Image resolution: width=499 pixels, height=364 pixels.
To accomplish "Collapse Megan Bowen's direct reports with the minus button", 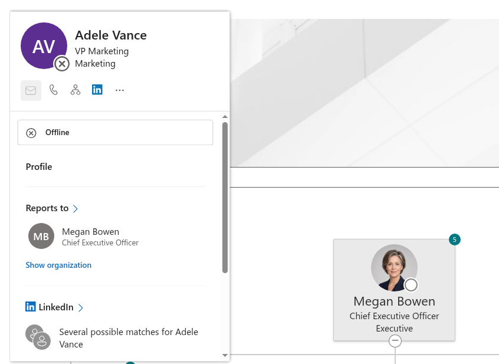I will click(395, 341).
